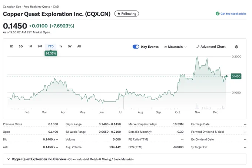Click the large 0.1450 price quote
Viewport: 252px width, 168px height.
15,26
